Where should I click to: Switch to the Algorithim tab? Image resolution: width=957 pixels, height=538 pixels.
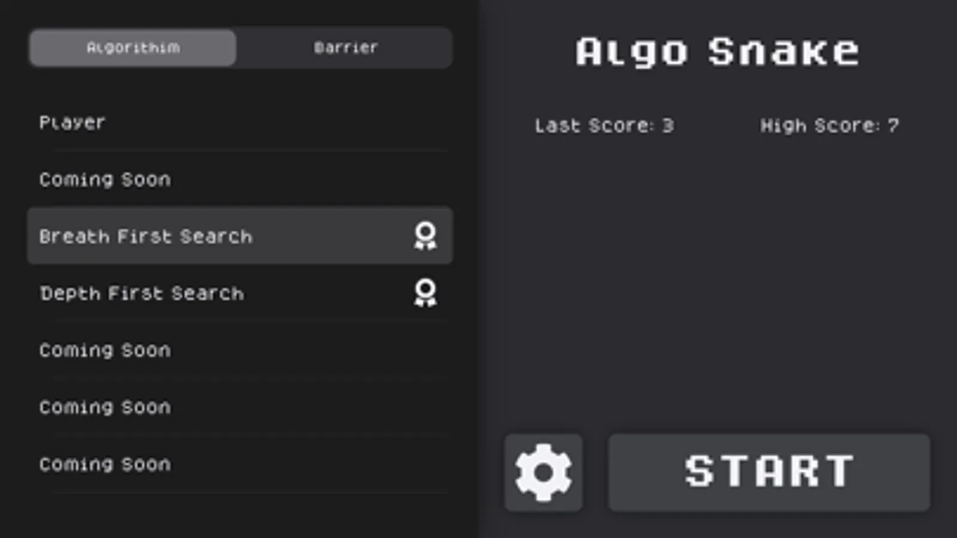pyautogui.click(x=133, y=47)
